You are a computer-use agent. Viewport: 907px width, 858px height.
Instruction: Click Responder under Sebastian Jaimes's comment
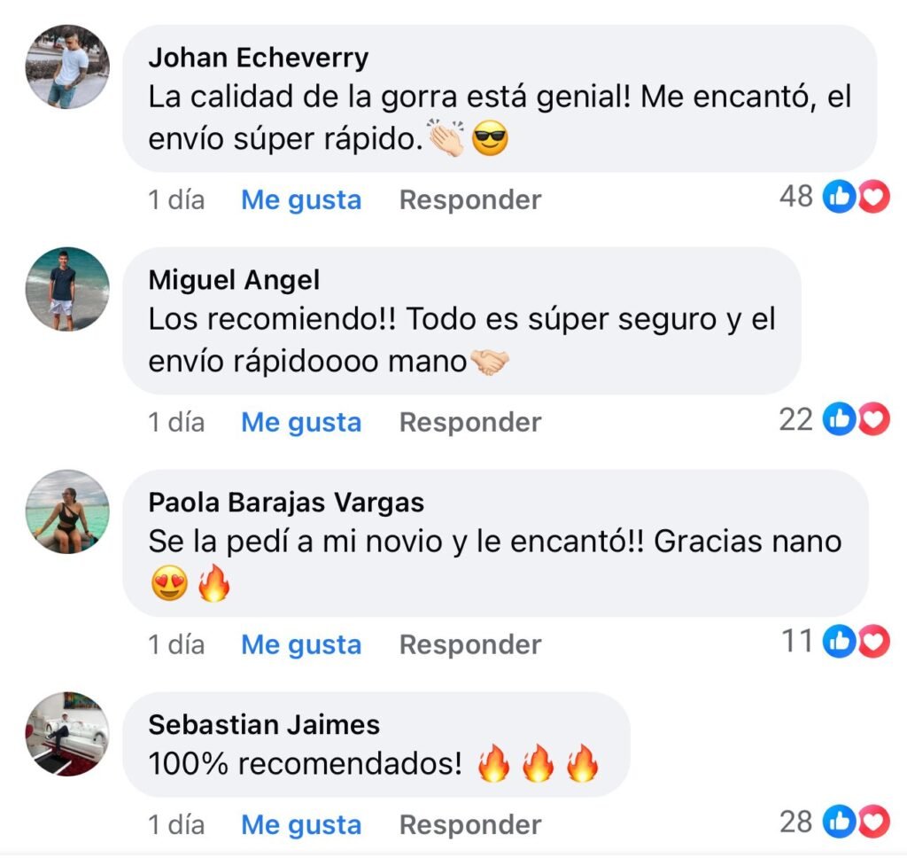click(470, 825)
